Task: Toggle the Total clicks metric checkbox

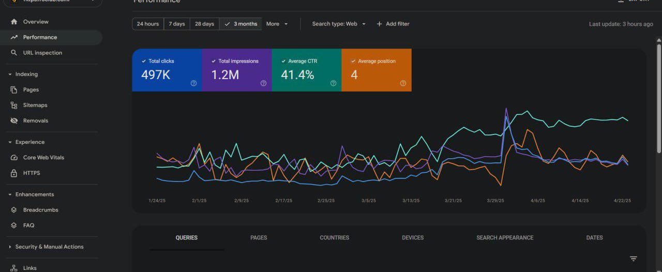Action: 144,61
